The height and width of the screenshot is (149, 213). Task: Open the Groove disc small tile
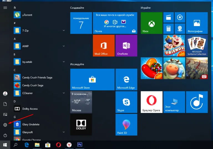[x=180, y=17]
